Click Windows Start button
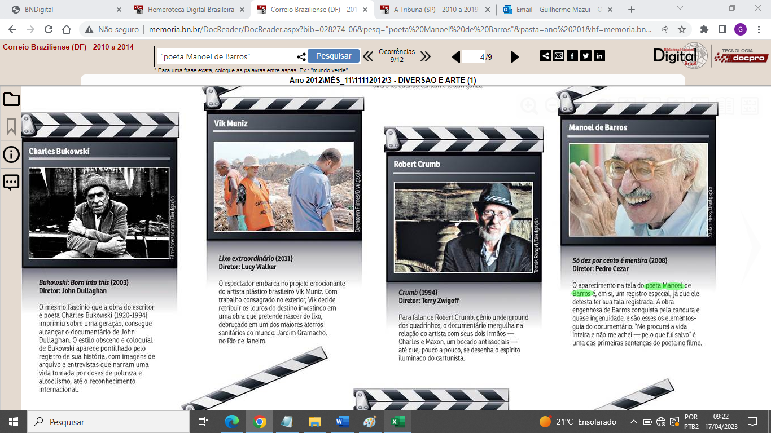This screenshot has width=771, height=433. coord(13,422)
